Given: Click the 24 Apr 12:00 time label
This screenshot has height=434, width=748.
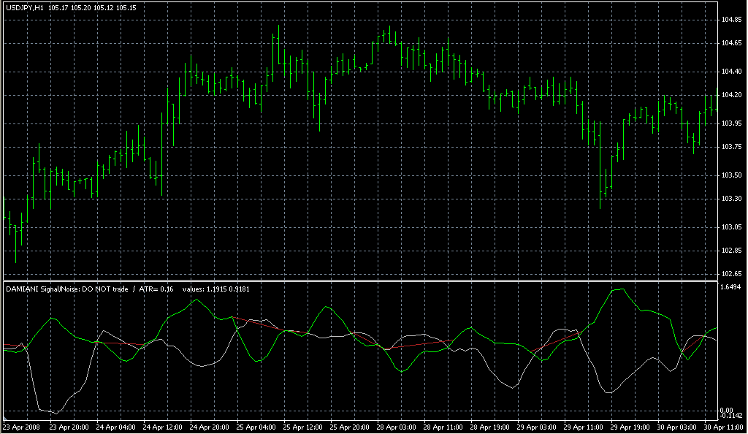Looking at the screenshot, I should pos(164,427).
